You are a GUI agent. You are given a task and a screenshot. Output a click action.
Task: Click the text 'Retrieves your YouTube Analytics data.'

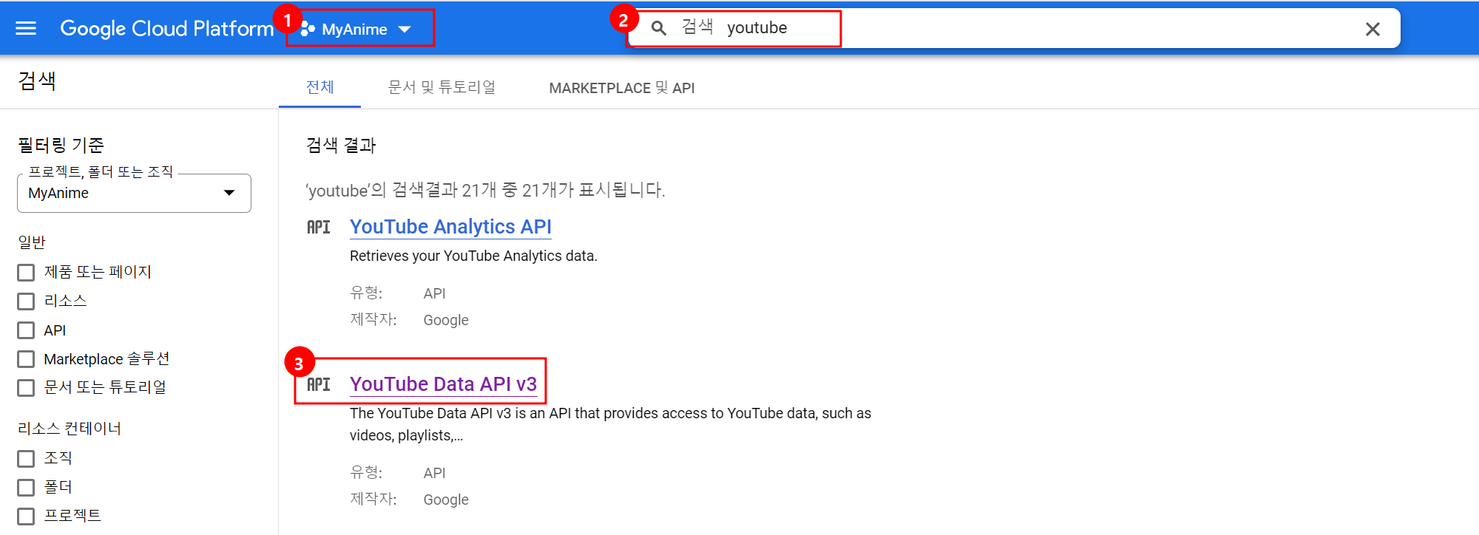pos(473,256)
